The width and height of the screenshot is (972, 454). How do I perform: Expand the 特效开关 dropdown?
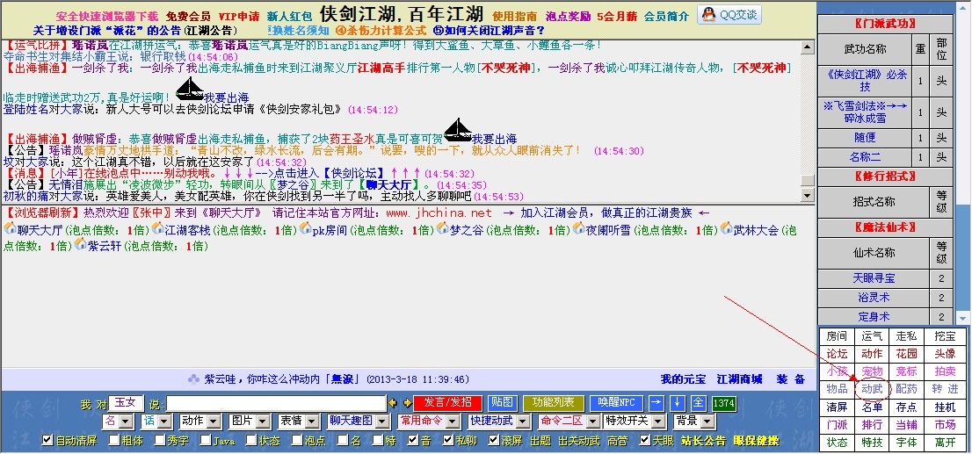point(635,422)
